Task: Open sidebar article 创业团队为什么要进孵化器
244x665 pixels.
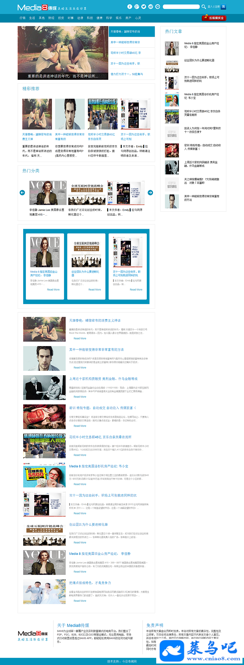Action: (x=199, y=60)
